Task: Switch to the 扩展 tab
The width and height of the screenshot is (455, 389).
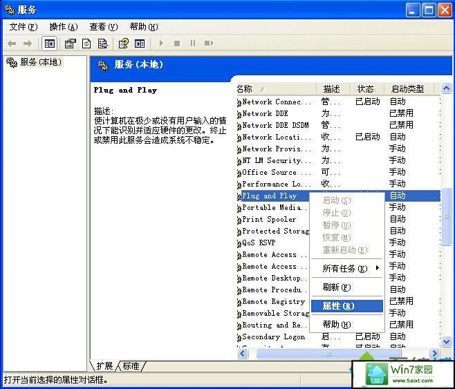Action: click(x=104, y=366)
